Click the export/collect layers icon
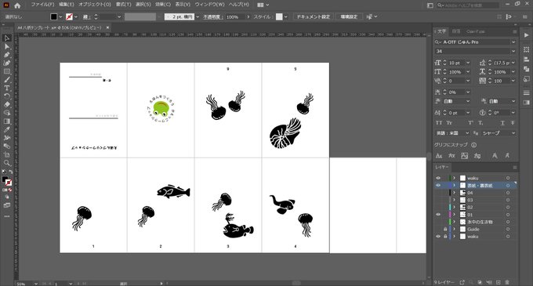 [x=462, y=282]
